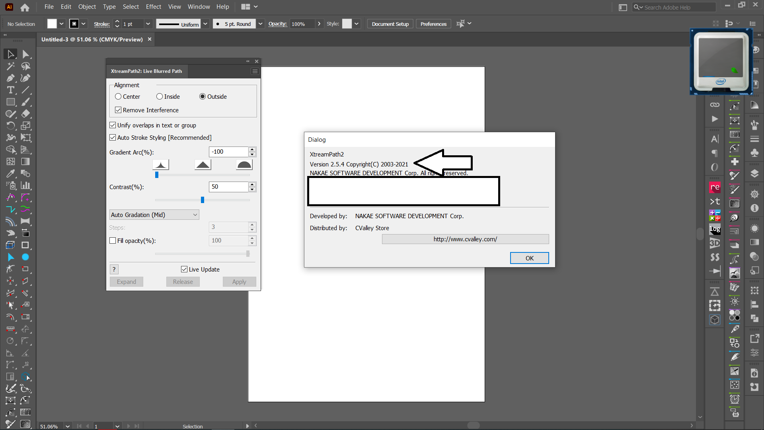Click the red 're' plugin icon
Screen dimensions: 764x430
(715, 187)
